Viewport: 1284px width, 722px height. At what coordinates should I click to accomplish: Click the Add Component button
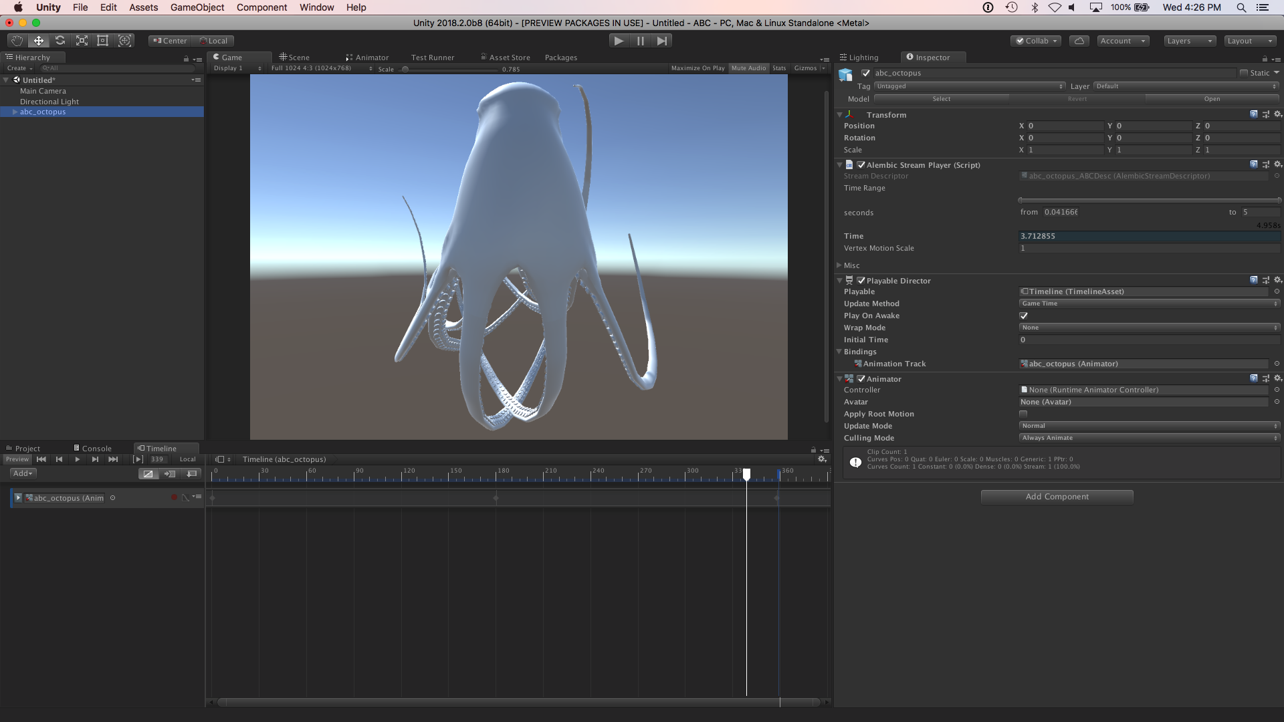(x=1057, y=497)
